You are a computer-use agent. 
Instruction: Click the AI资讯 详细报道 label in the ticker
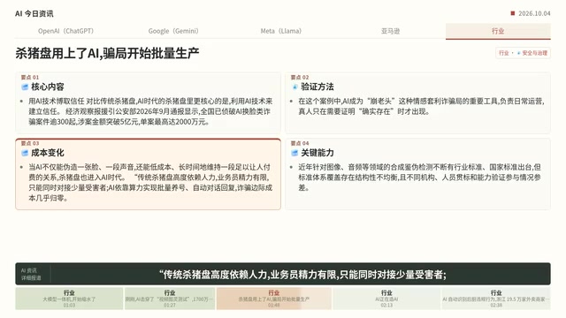(x=31, y=274)
